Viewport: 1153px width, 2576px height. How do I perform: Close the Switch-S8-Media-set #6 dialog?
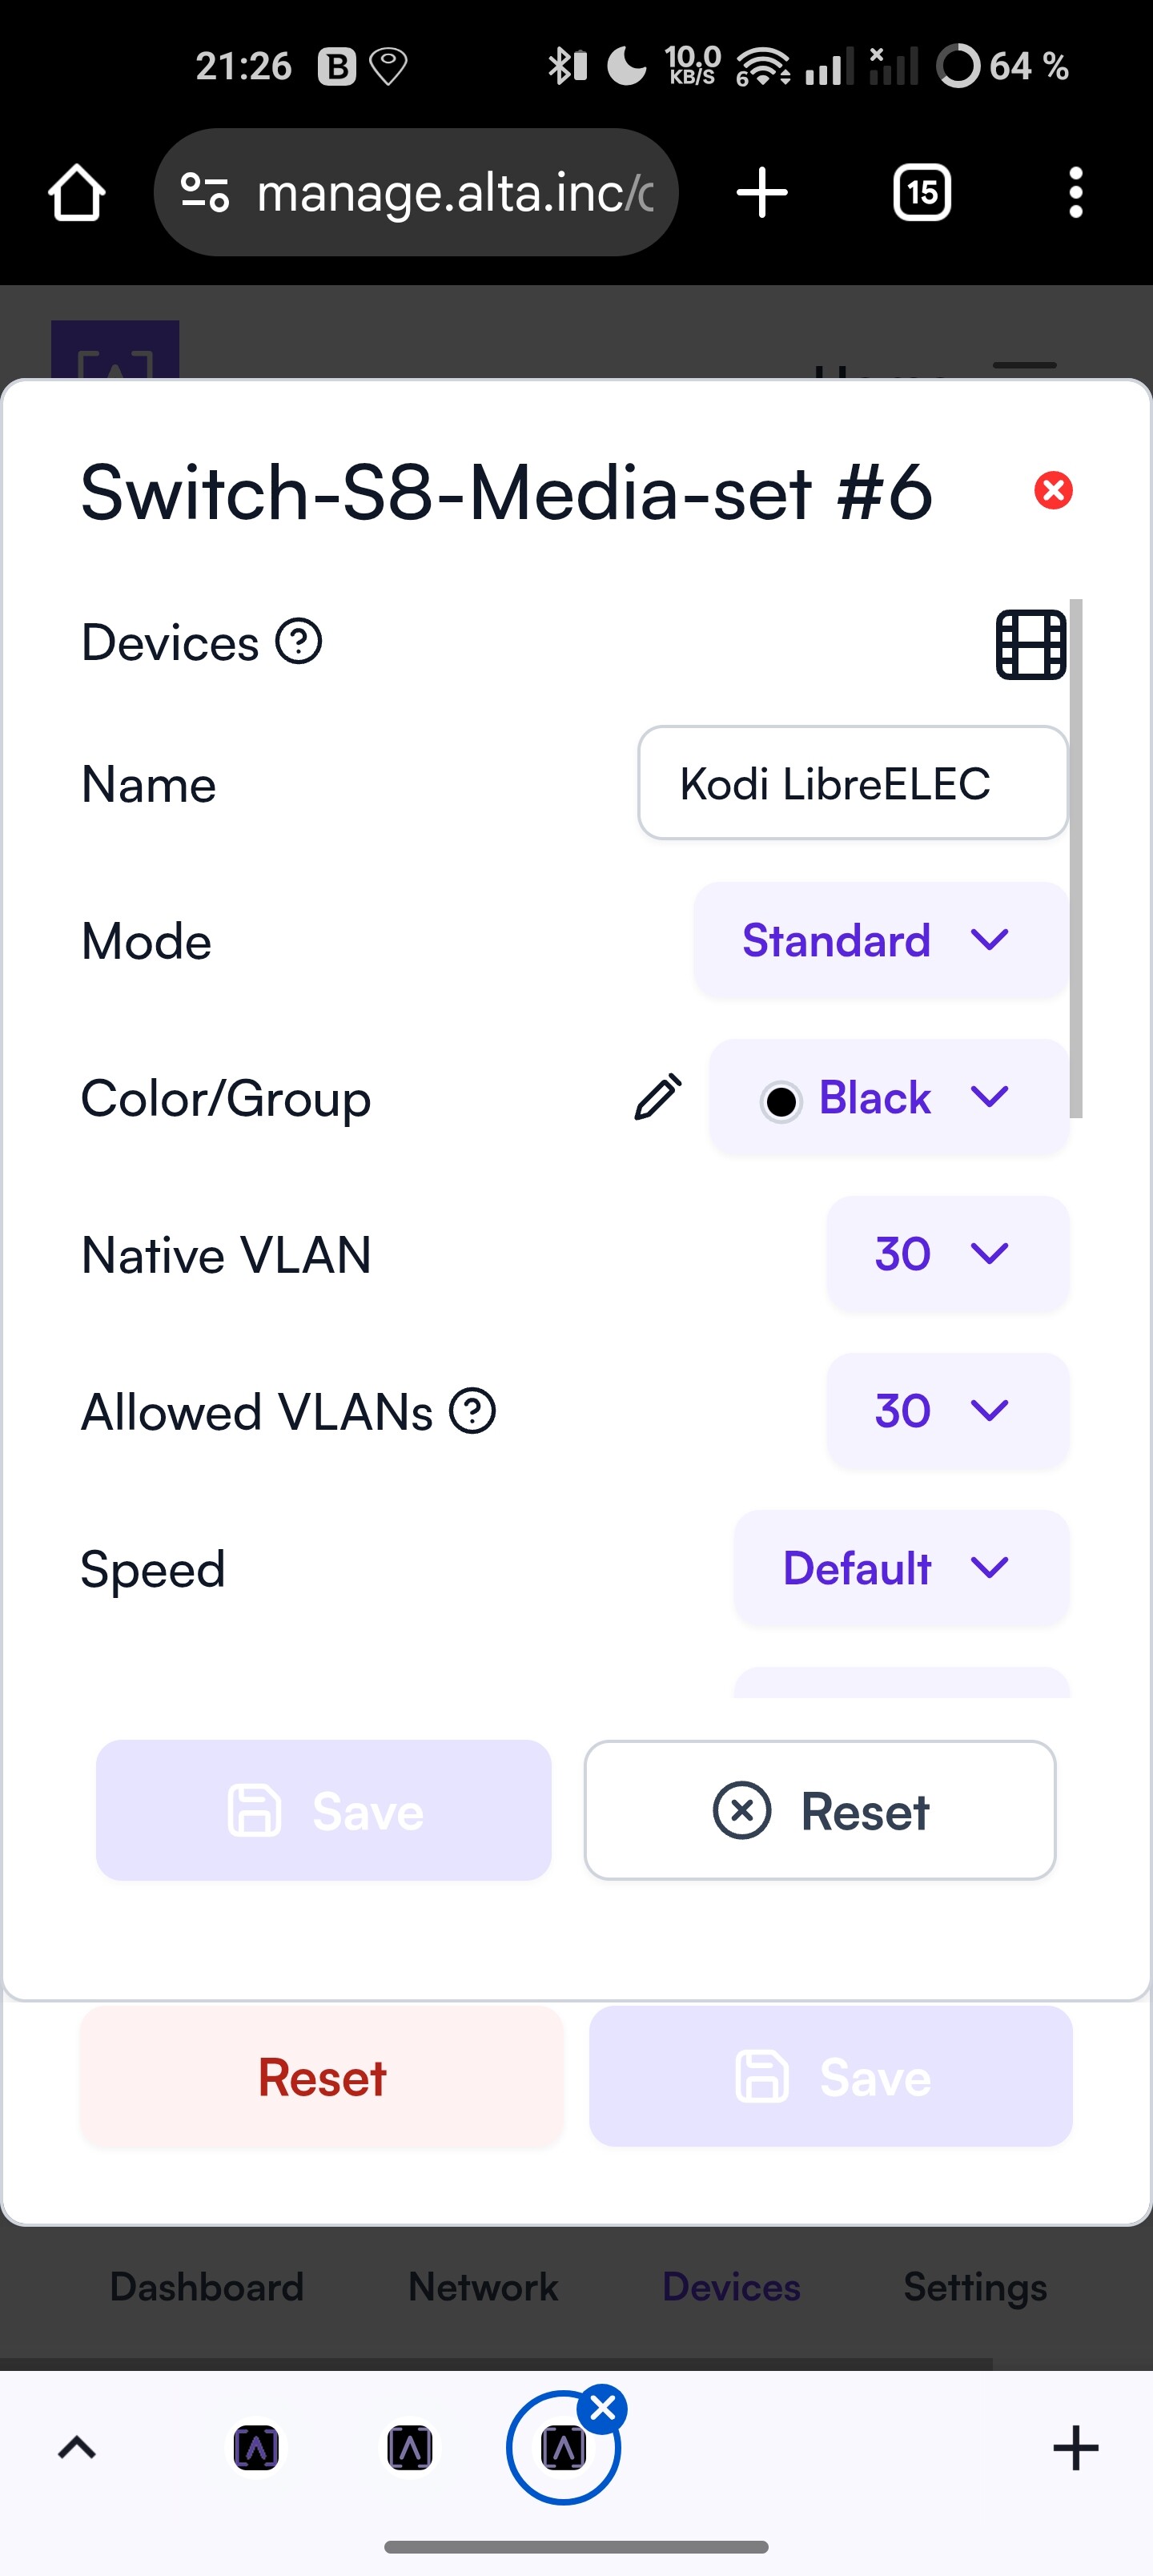(1053, 490)
